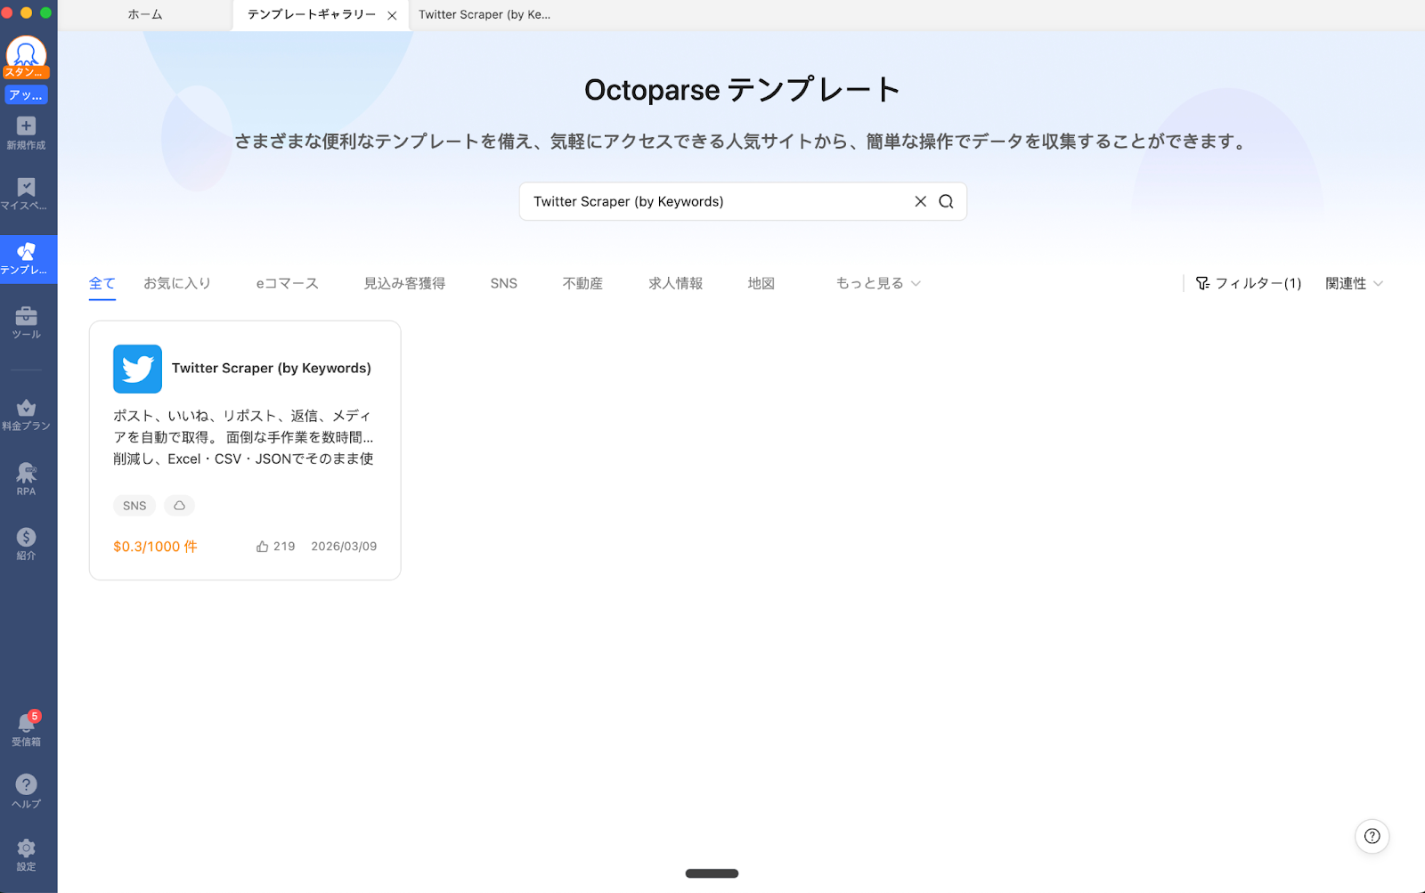Expand the もっと見る categories dropdown

click(x=877, y=283)
